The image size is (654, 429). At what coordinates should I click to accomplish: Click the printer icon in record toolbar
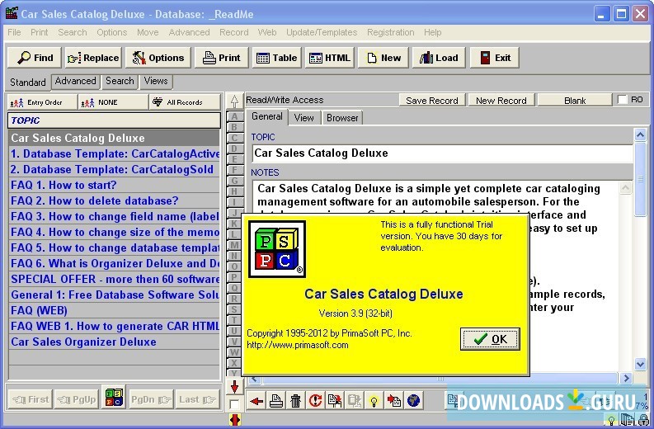point(276,401)
